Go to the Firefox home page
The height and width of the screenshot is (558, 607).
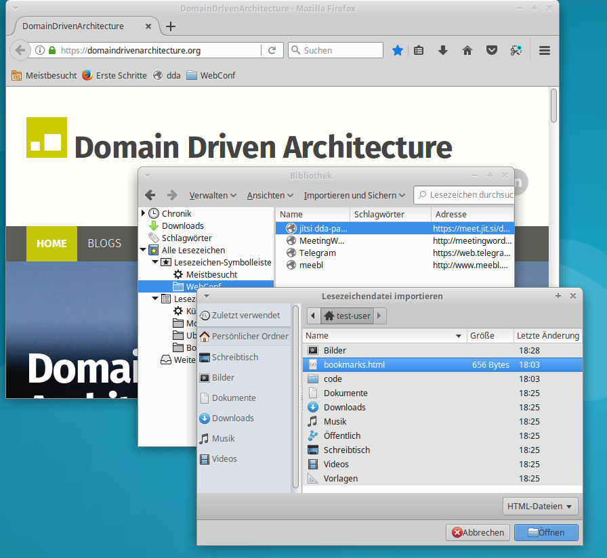point(467,50)
